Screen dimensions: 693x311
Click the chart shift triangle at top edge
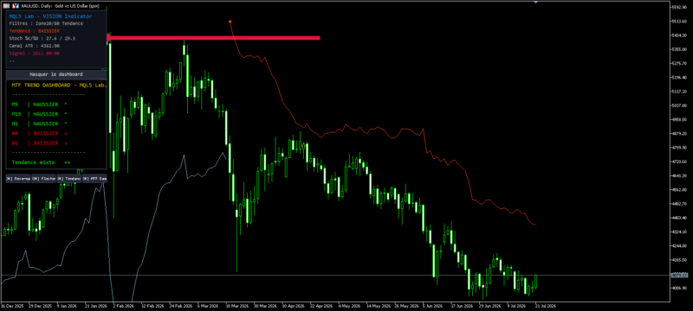pos(536,2)
